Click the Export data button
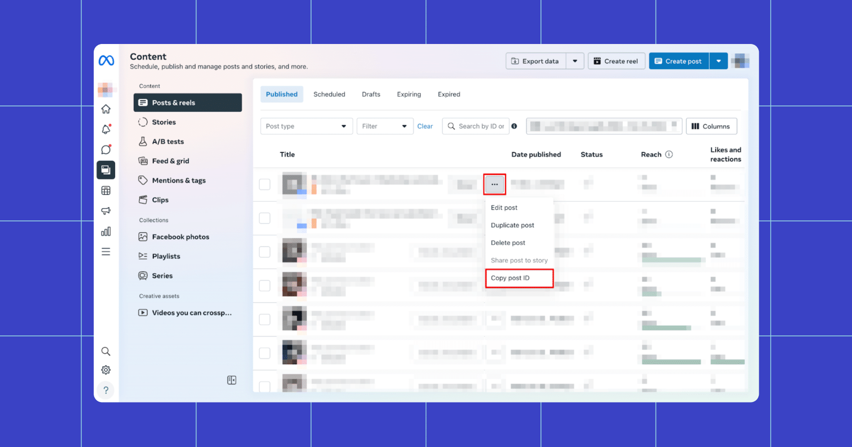 click(x=536, y=61)
